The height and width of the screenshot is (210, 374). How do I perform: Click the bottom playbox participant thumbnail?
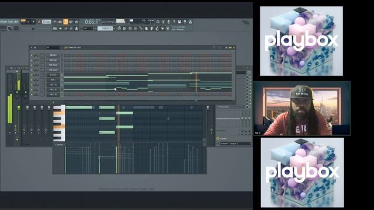pos(302,173)
